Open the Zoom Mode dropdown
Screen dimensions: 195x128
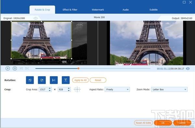pos(169,90)
